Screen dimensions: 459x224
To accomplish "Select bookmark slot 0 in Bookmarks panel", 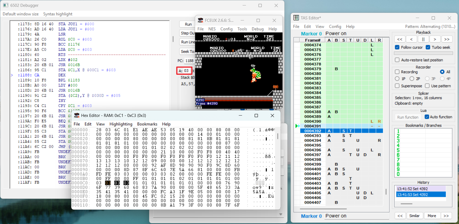I will pyautogui.click(x=398, y=174).
